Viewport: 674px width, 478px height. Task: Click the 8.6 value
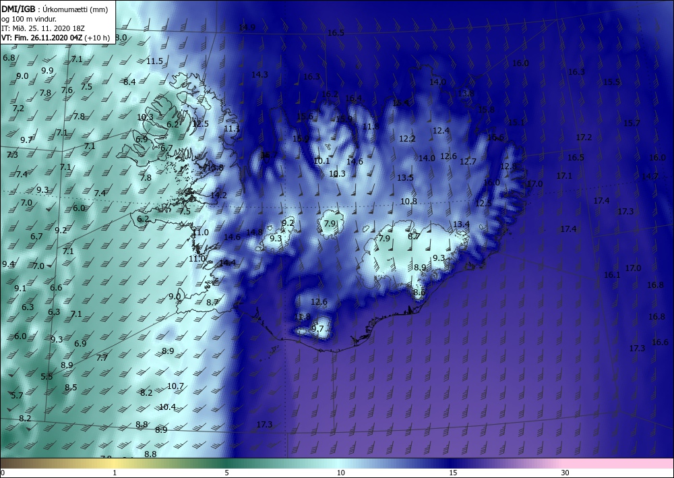419,293
